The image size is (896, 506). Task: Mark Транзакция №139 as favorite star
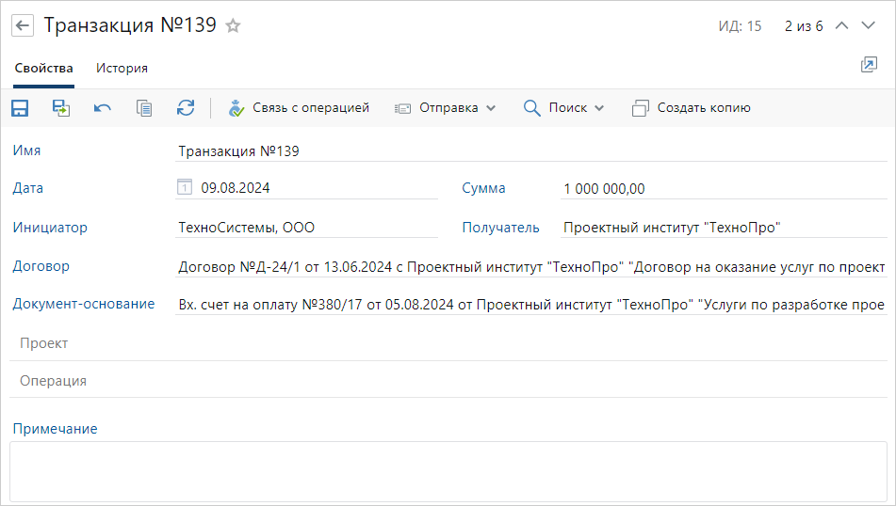(x=233, y=26)
